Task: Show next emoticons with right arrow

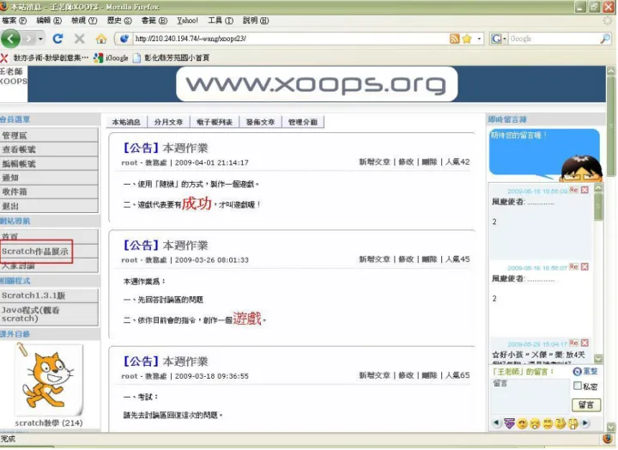Action: click(585, 423)
